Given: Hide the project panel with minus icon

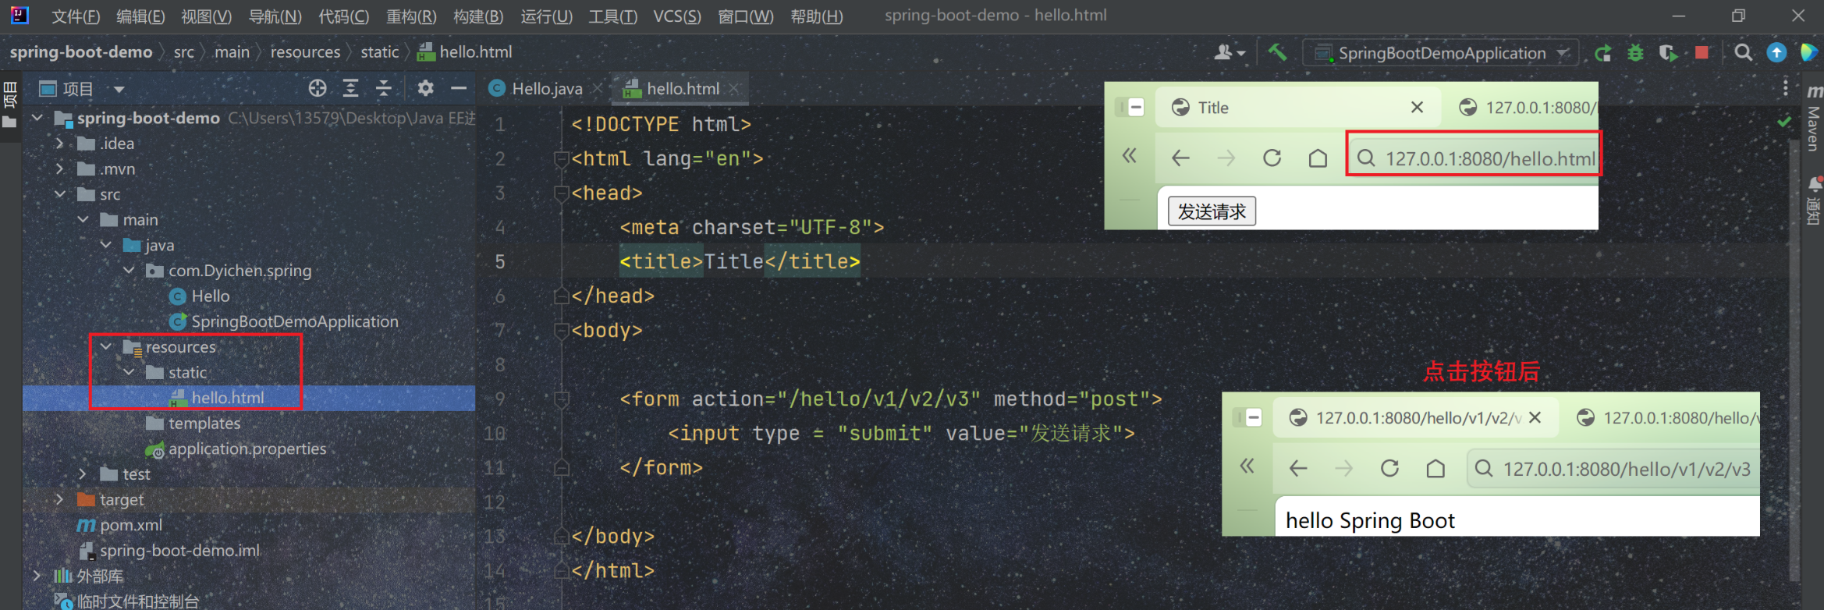Looking at the screenshot, I should pos(459,88).
